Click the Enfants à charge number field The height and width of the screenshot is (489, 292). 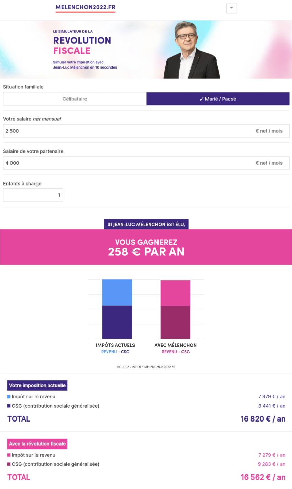(33, 195)
